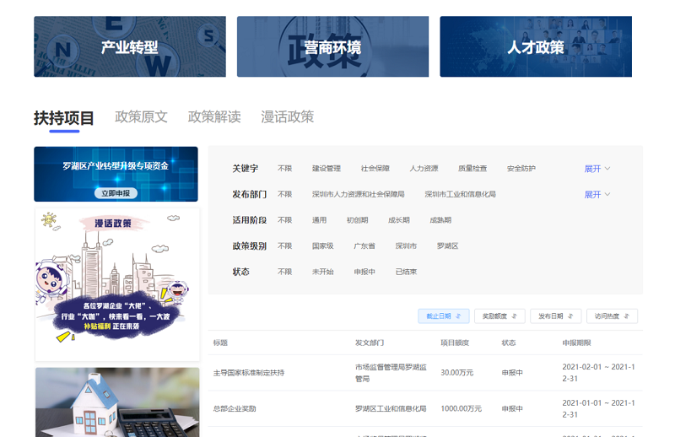The width and height of the screenshot is (675, 437).
Task: Sort by 截止日期 using its arrow icon
Action: (458, 316)
